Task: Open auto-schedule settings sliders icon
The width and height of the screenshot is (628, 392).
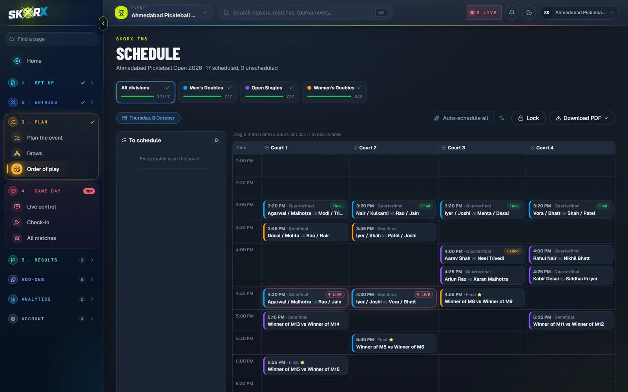Action: coord(502,118)
